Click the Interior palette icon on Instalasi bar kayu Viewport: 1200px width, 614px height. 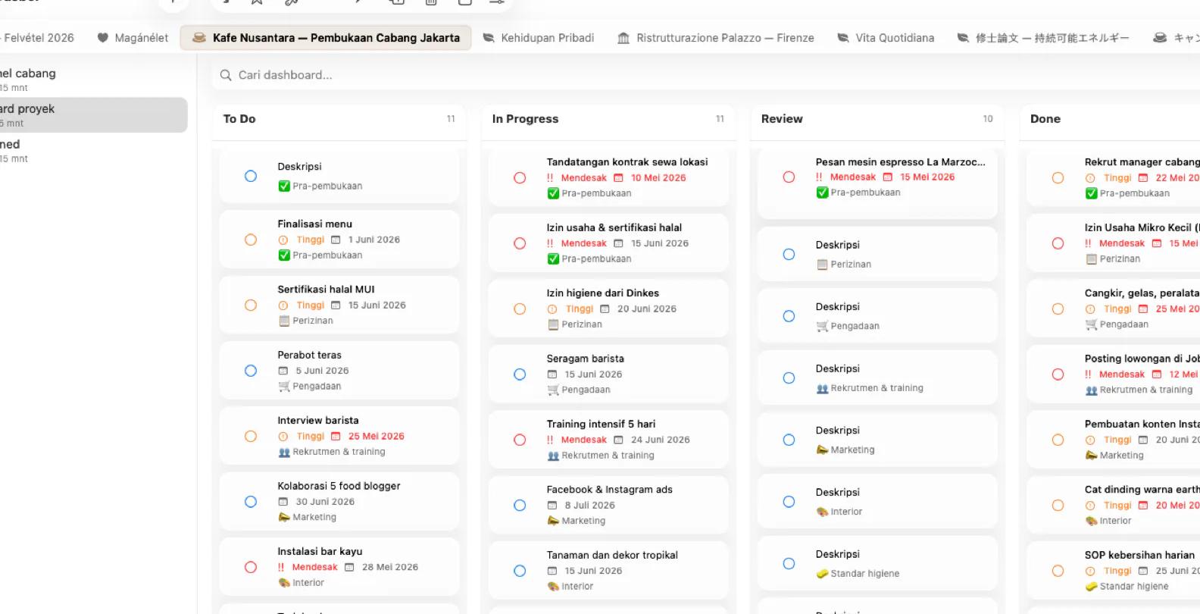coord(284,583)
